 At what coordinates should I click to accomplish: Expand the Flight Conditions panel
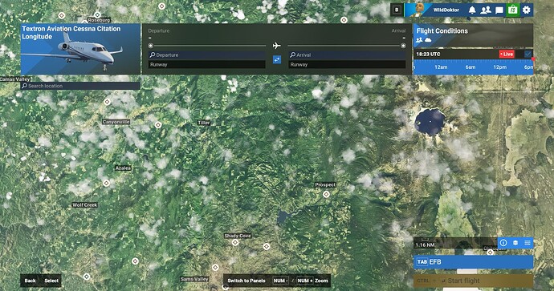(473, 35)
